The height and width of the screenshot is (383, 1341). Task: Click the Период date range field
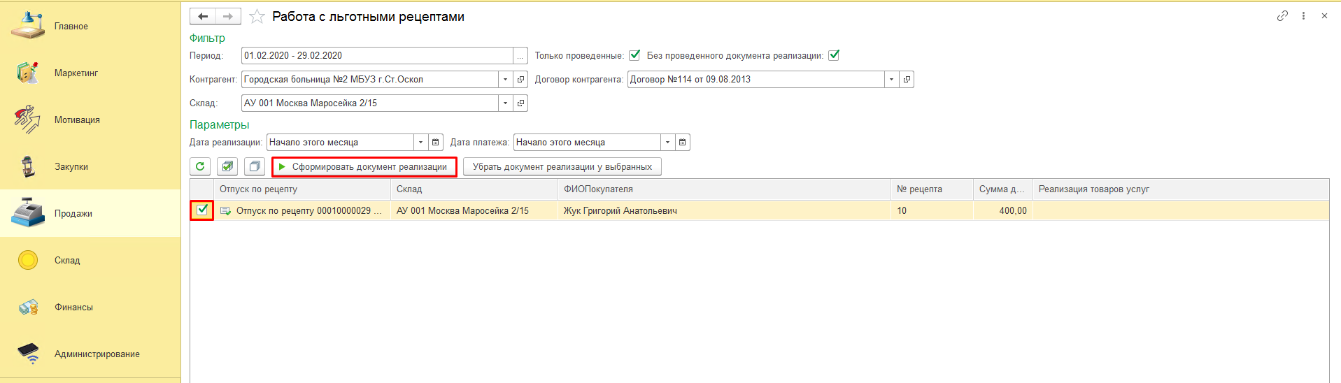click(377, 56)
